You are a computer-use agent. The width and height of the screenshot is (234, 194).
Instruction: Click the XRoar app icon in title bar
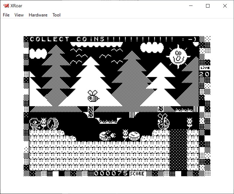pos(6,6)
